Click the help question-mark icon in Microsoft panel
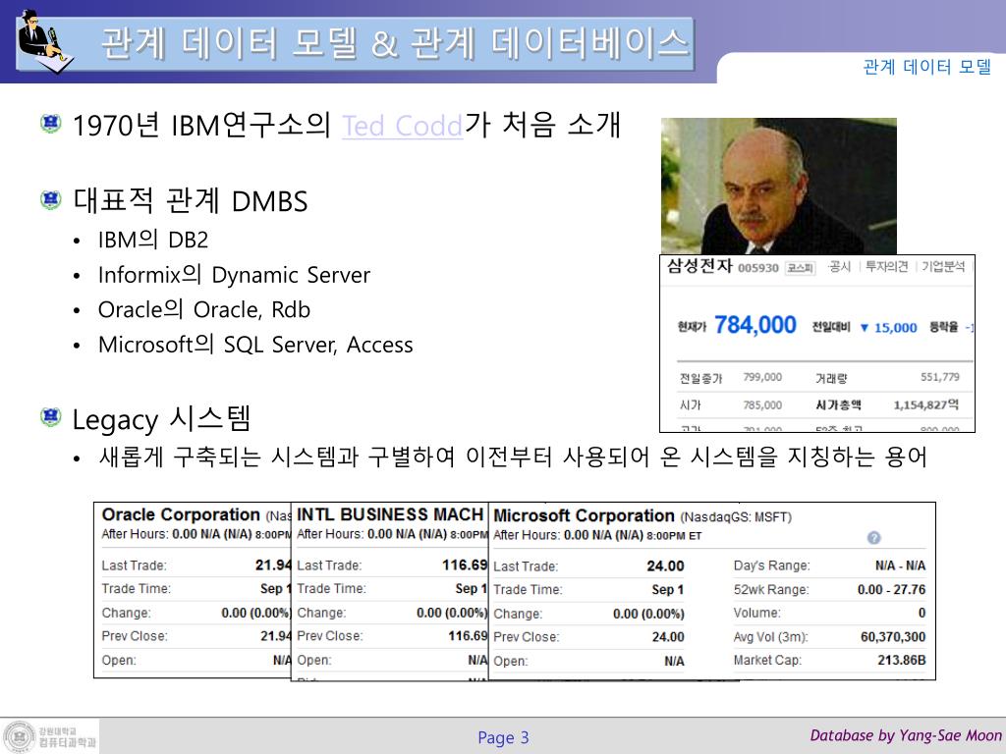The height and width of the screenshot is (754, 1006). coord(873,538)
